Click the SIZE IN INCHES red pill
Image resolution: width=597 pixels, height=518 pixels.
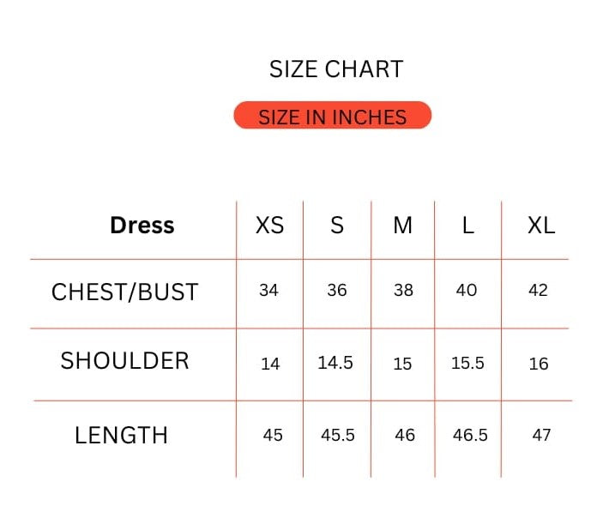332,116
